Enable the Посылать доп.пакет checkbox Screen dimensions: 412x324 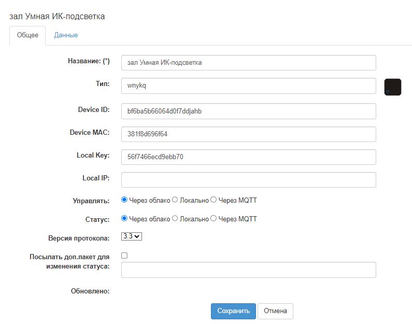[124, 255]
